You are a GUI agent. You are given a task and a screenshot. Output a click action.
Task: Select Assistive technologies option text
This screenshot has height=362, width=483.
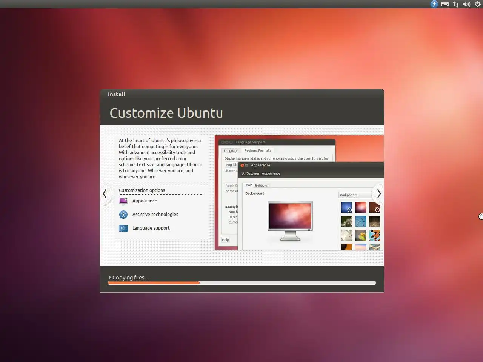tap(155, 215)
